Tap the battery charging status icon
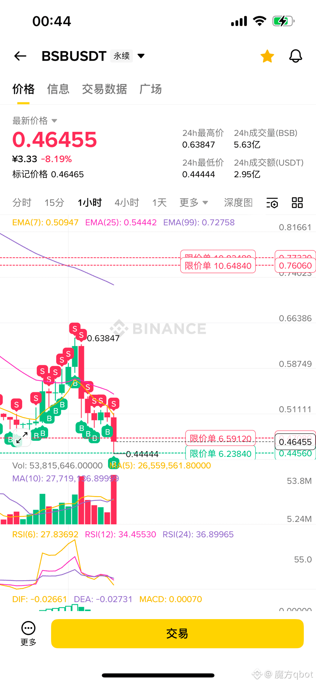The image size is (316, 684). tap(283, 21)
